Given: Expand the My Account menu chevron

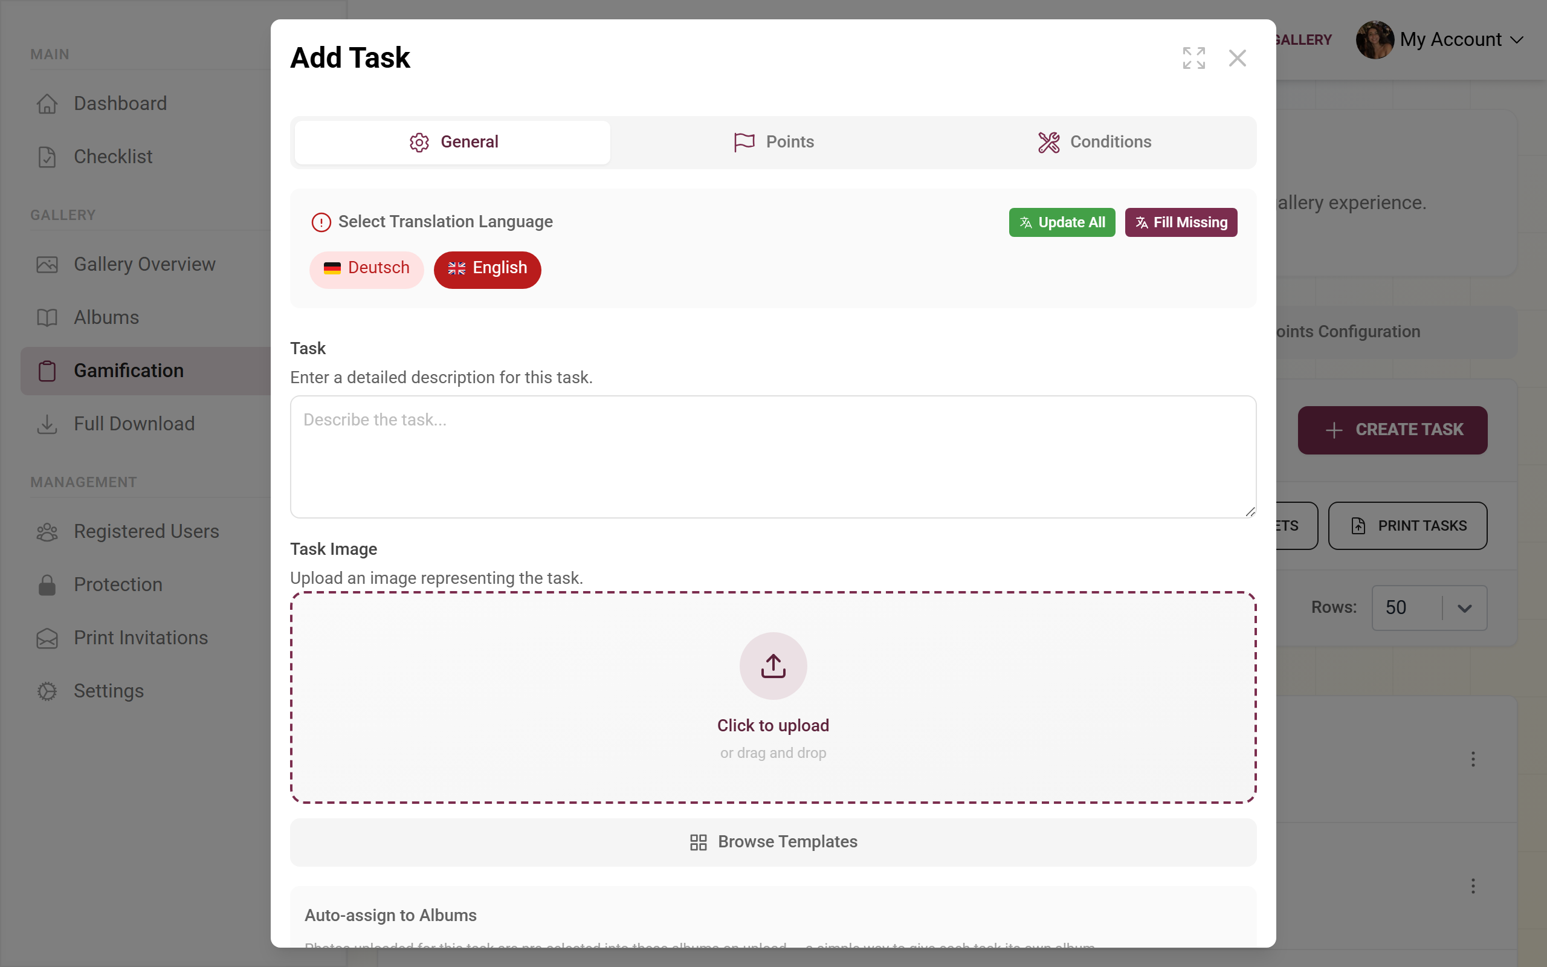Looking at the screenshot, I should [1517, 40].
